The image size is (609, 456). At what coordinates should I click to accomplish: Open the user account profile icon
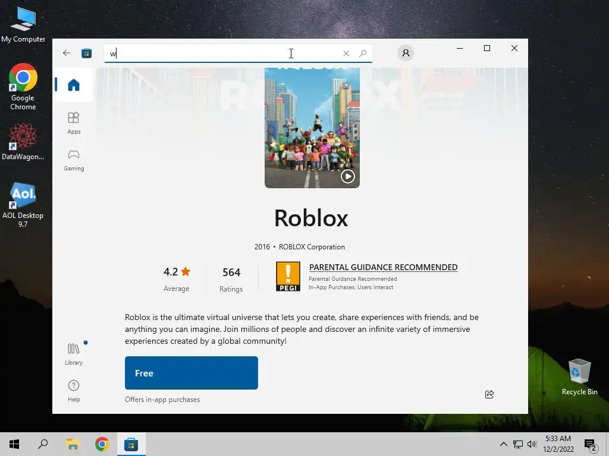[x=406, y=53]
